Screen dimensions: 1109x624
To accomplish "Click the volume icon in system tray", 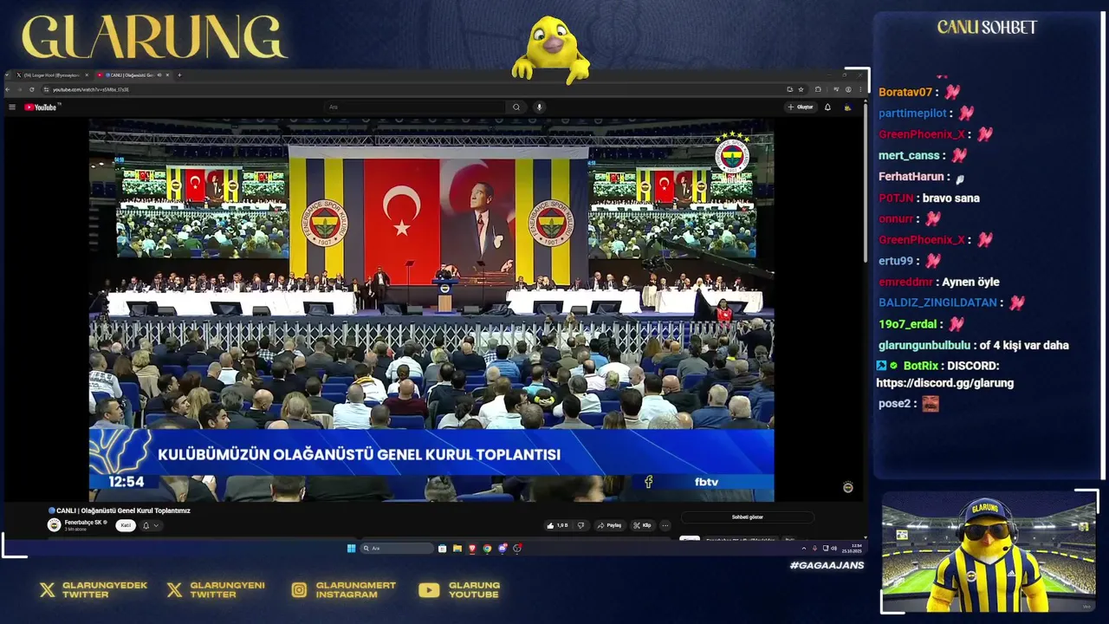I will 834,548.
